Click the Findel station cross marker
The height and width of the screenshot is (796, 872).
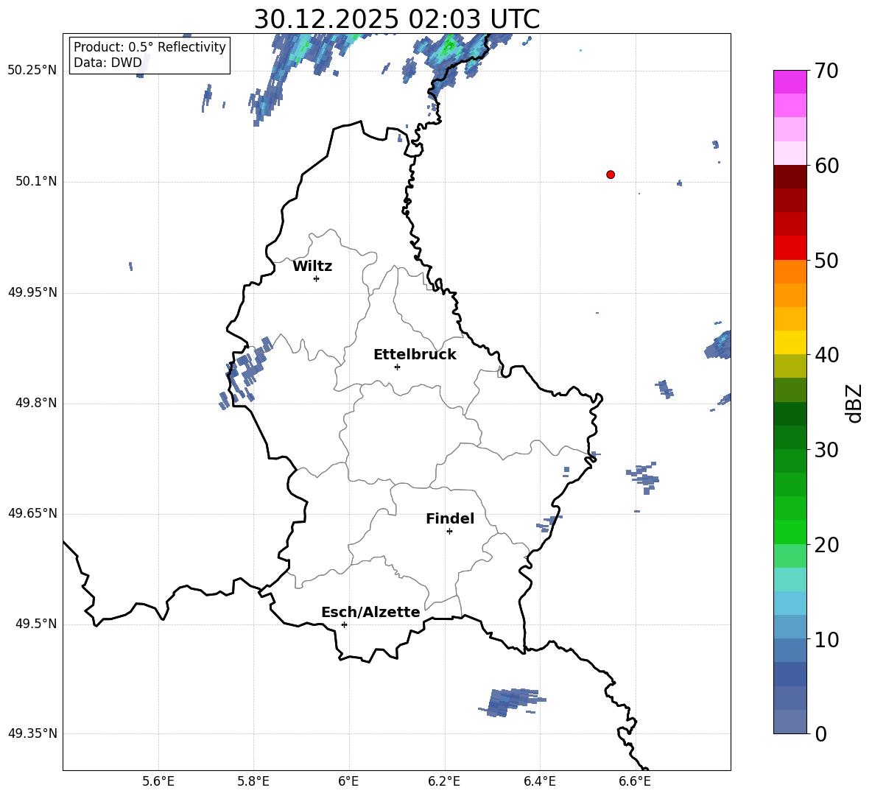point(449,532)
